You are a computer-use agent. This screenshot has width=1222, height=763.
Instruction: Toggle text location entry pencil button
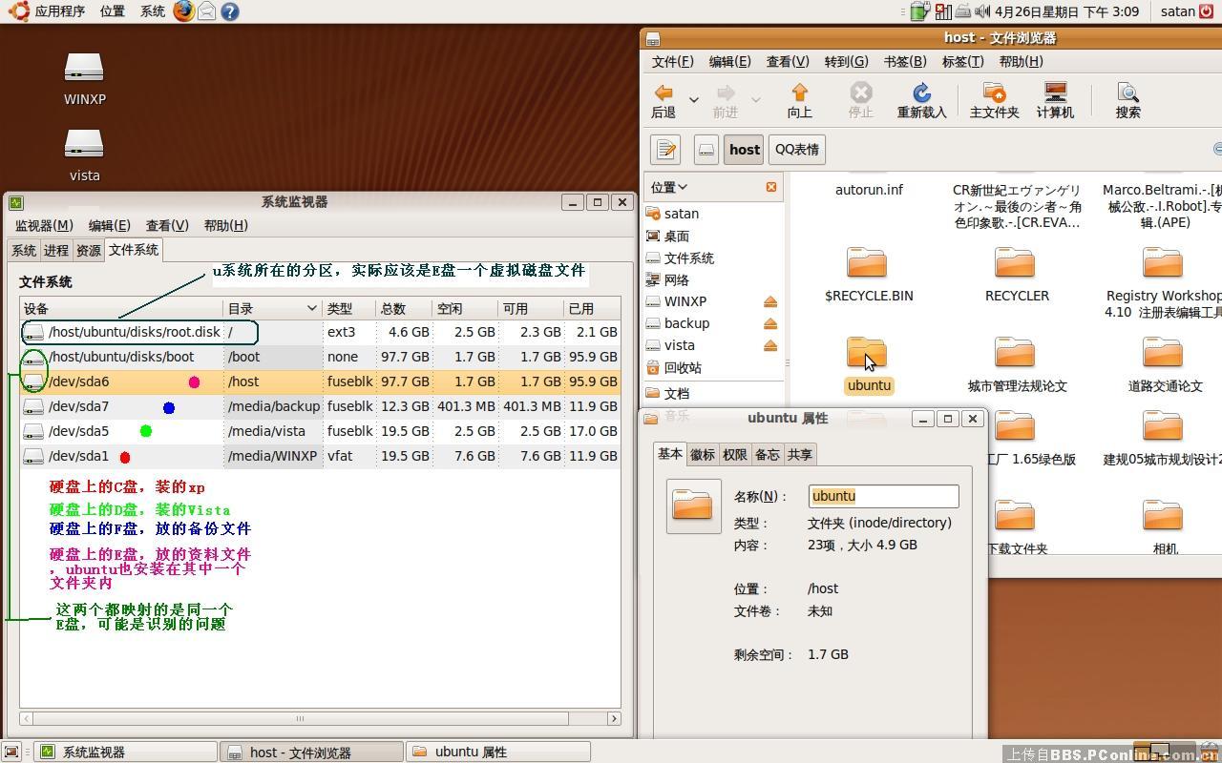pos(665,150)
